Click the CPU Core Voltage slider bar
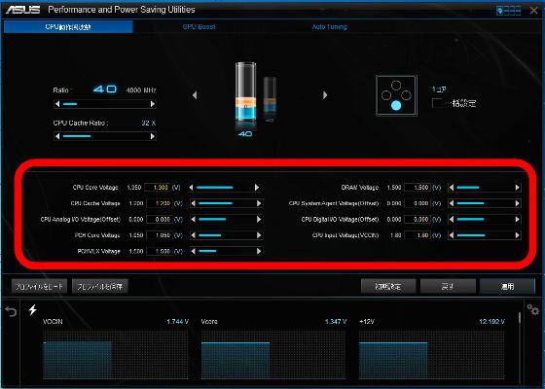The width and height of the screenshot is (545, 389). [224, 188]
